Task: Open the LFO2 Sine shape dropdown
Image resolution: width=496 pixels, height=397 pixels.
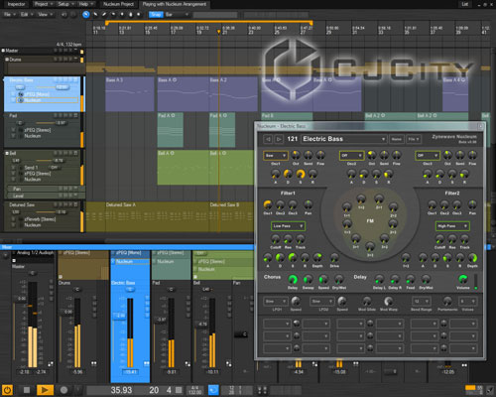Action: 321,302
